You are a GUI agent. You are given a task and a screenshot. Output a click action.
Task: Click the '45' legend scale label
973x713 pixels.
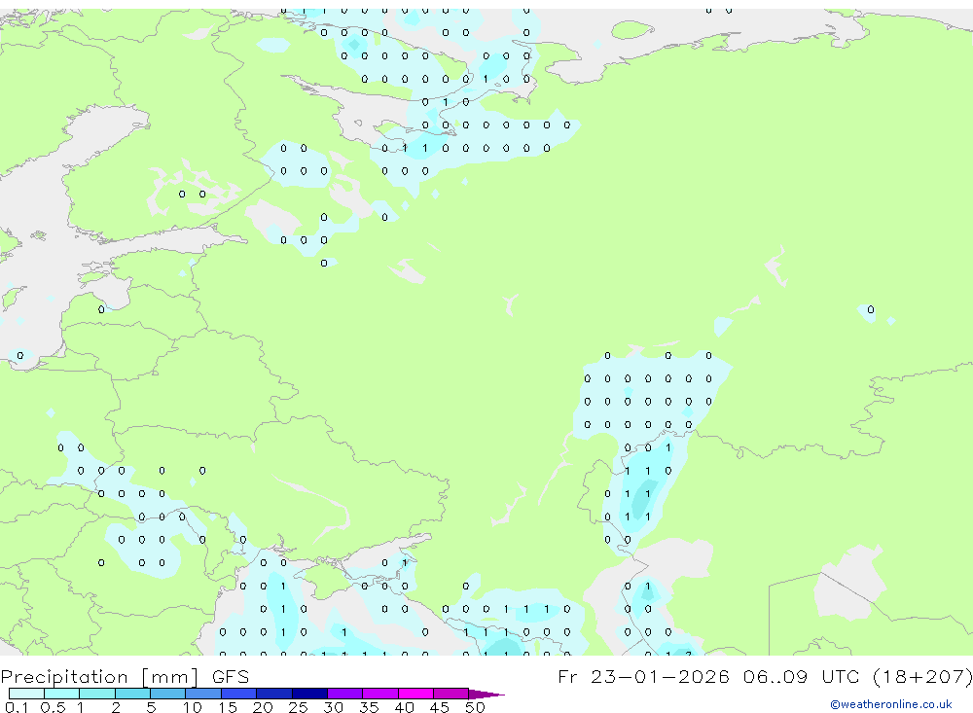[x=440, y=707]
